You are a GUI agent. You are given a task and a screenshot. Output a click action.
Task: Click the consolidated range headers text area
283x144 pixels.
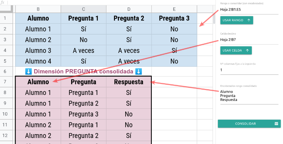(x=249, y=96)
